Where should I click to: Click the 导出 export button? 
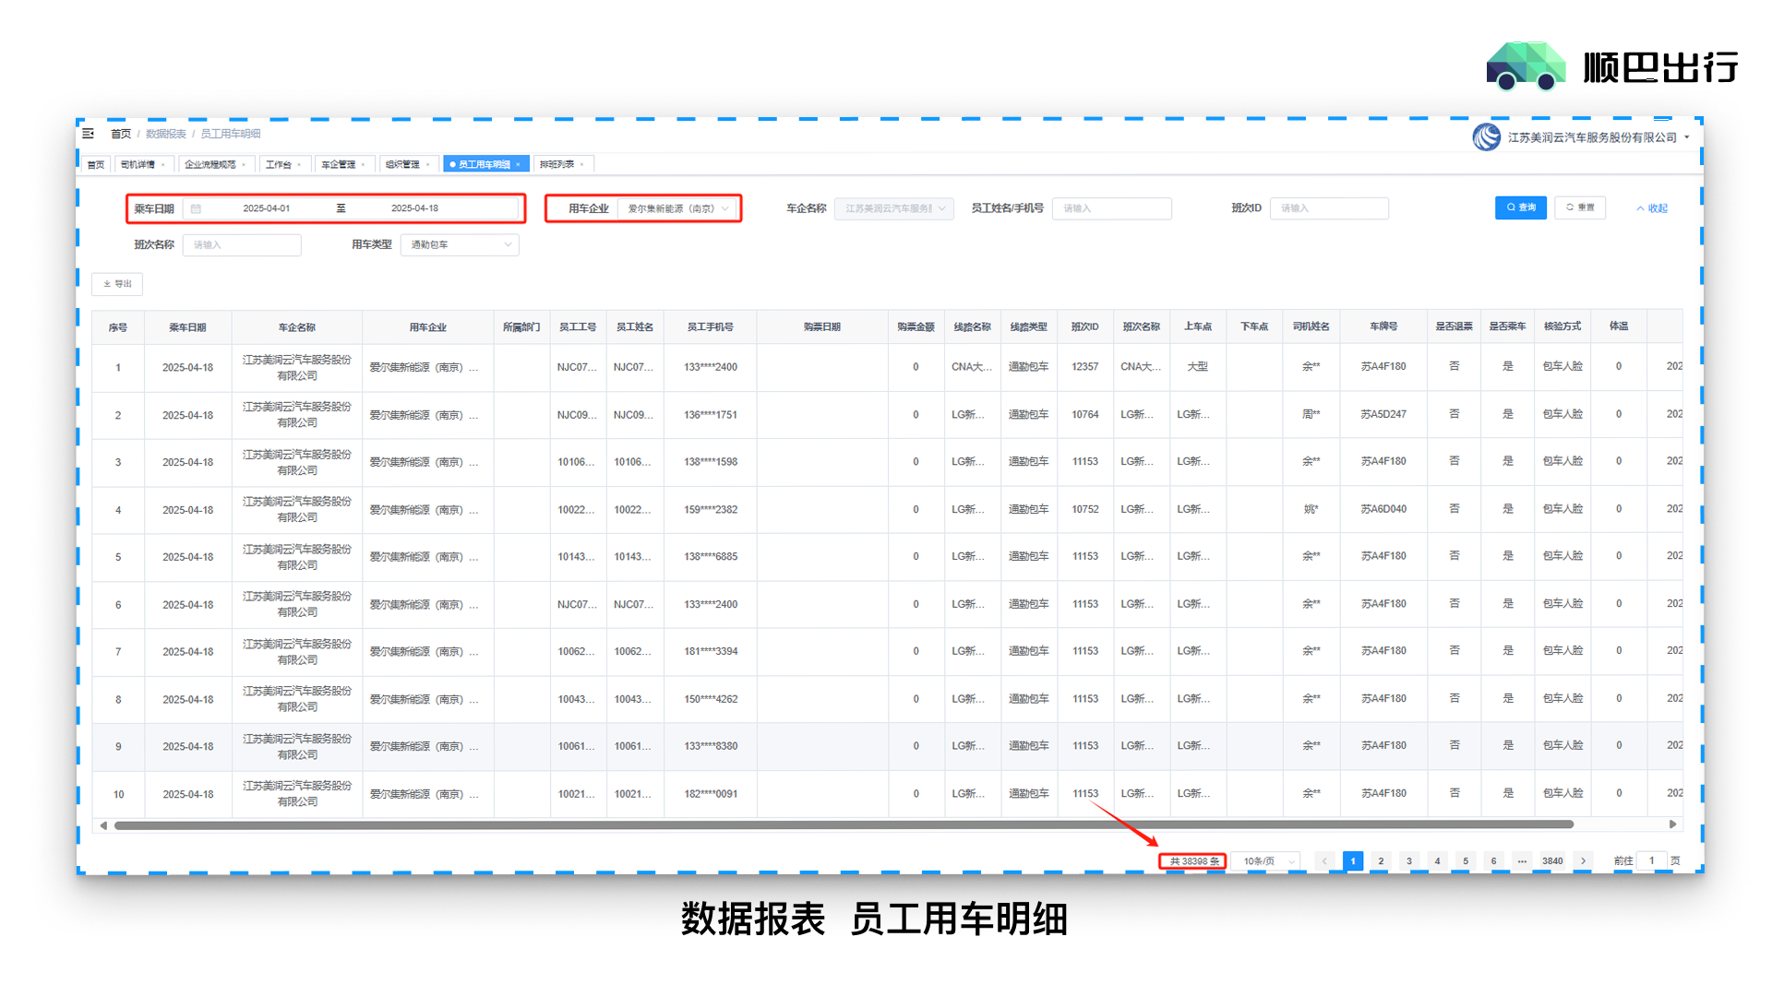117,284
